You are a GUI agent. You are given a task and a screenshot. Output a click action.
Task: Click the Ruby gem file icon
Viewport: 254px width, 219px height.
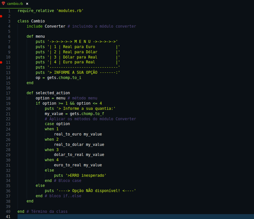[3, 3]
